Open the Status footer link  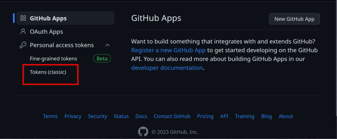pos(121,116)
